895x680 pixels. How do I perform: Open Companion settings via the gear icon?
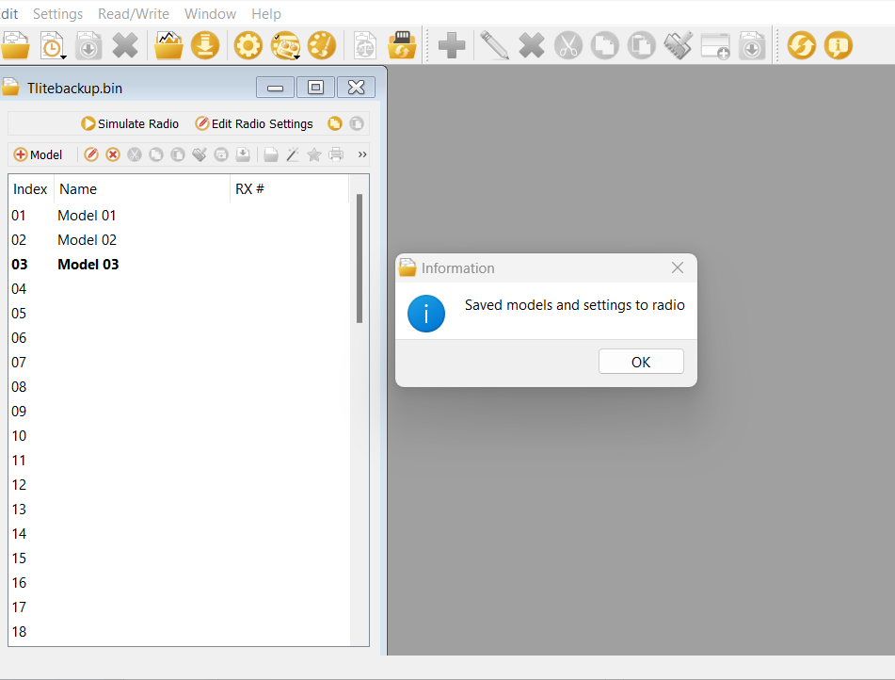[x=248, y=44]
